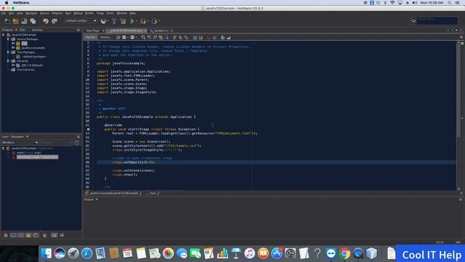Collapse the Source Packages node

point(8,39)
